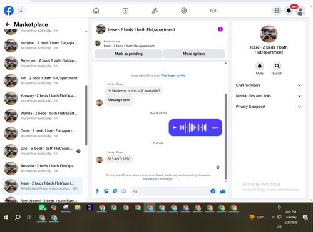Screen dimensions: 313x232
Task: Open the Nurisbel conversation
Action: click(x=42, y=46)
